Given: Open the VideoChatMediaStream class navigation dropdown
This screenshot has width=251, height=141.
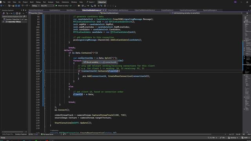Looking at the screenshot, I should click(135, 13).
